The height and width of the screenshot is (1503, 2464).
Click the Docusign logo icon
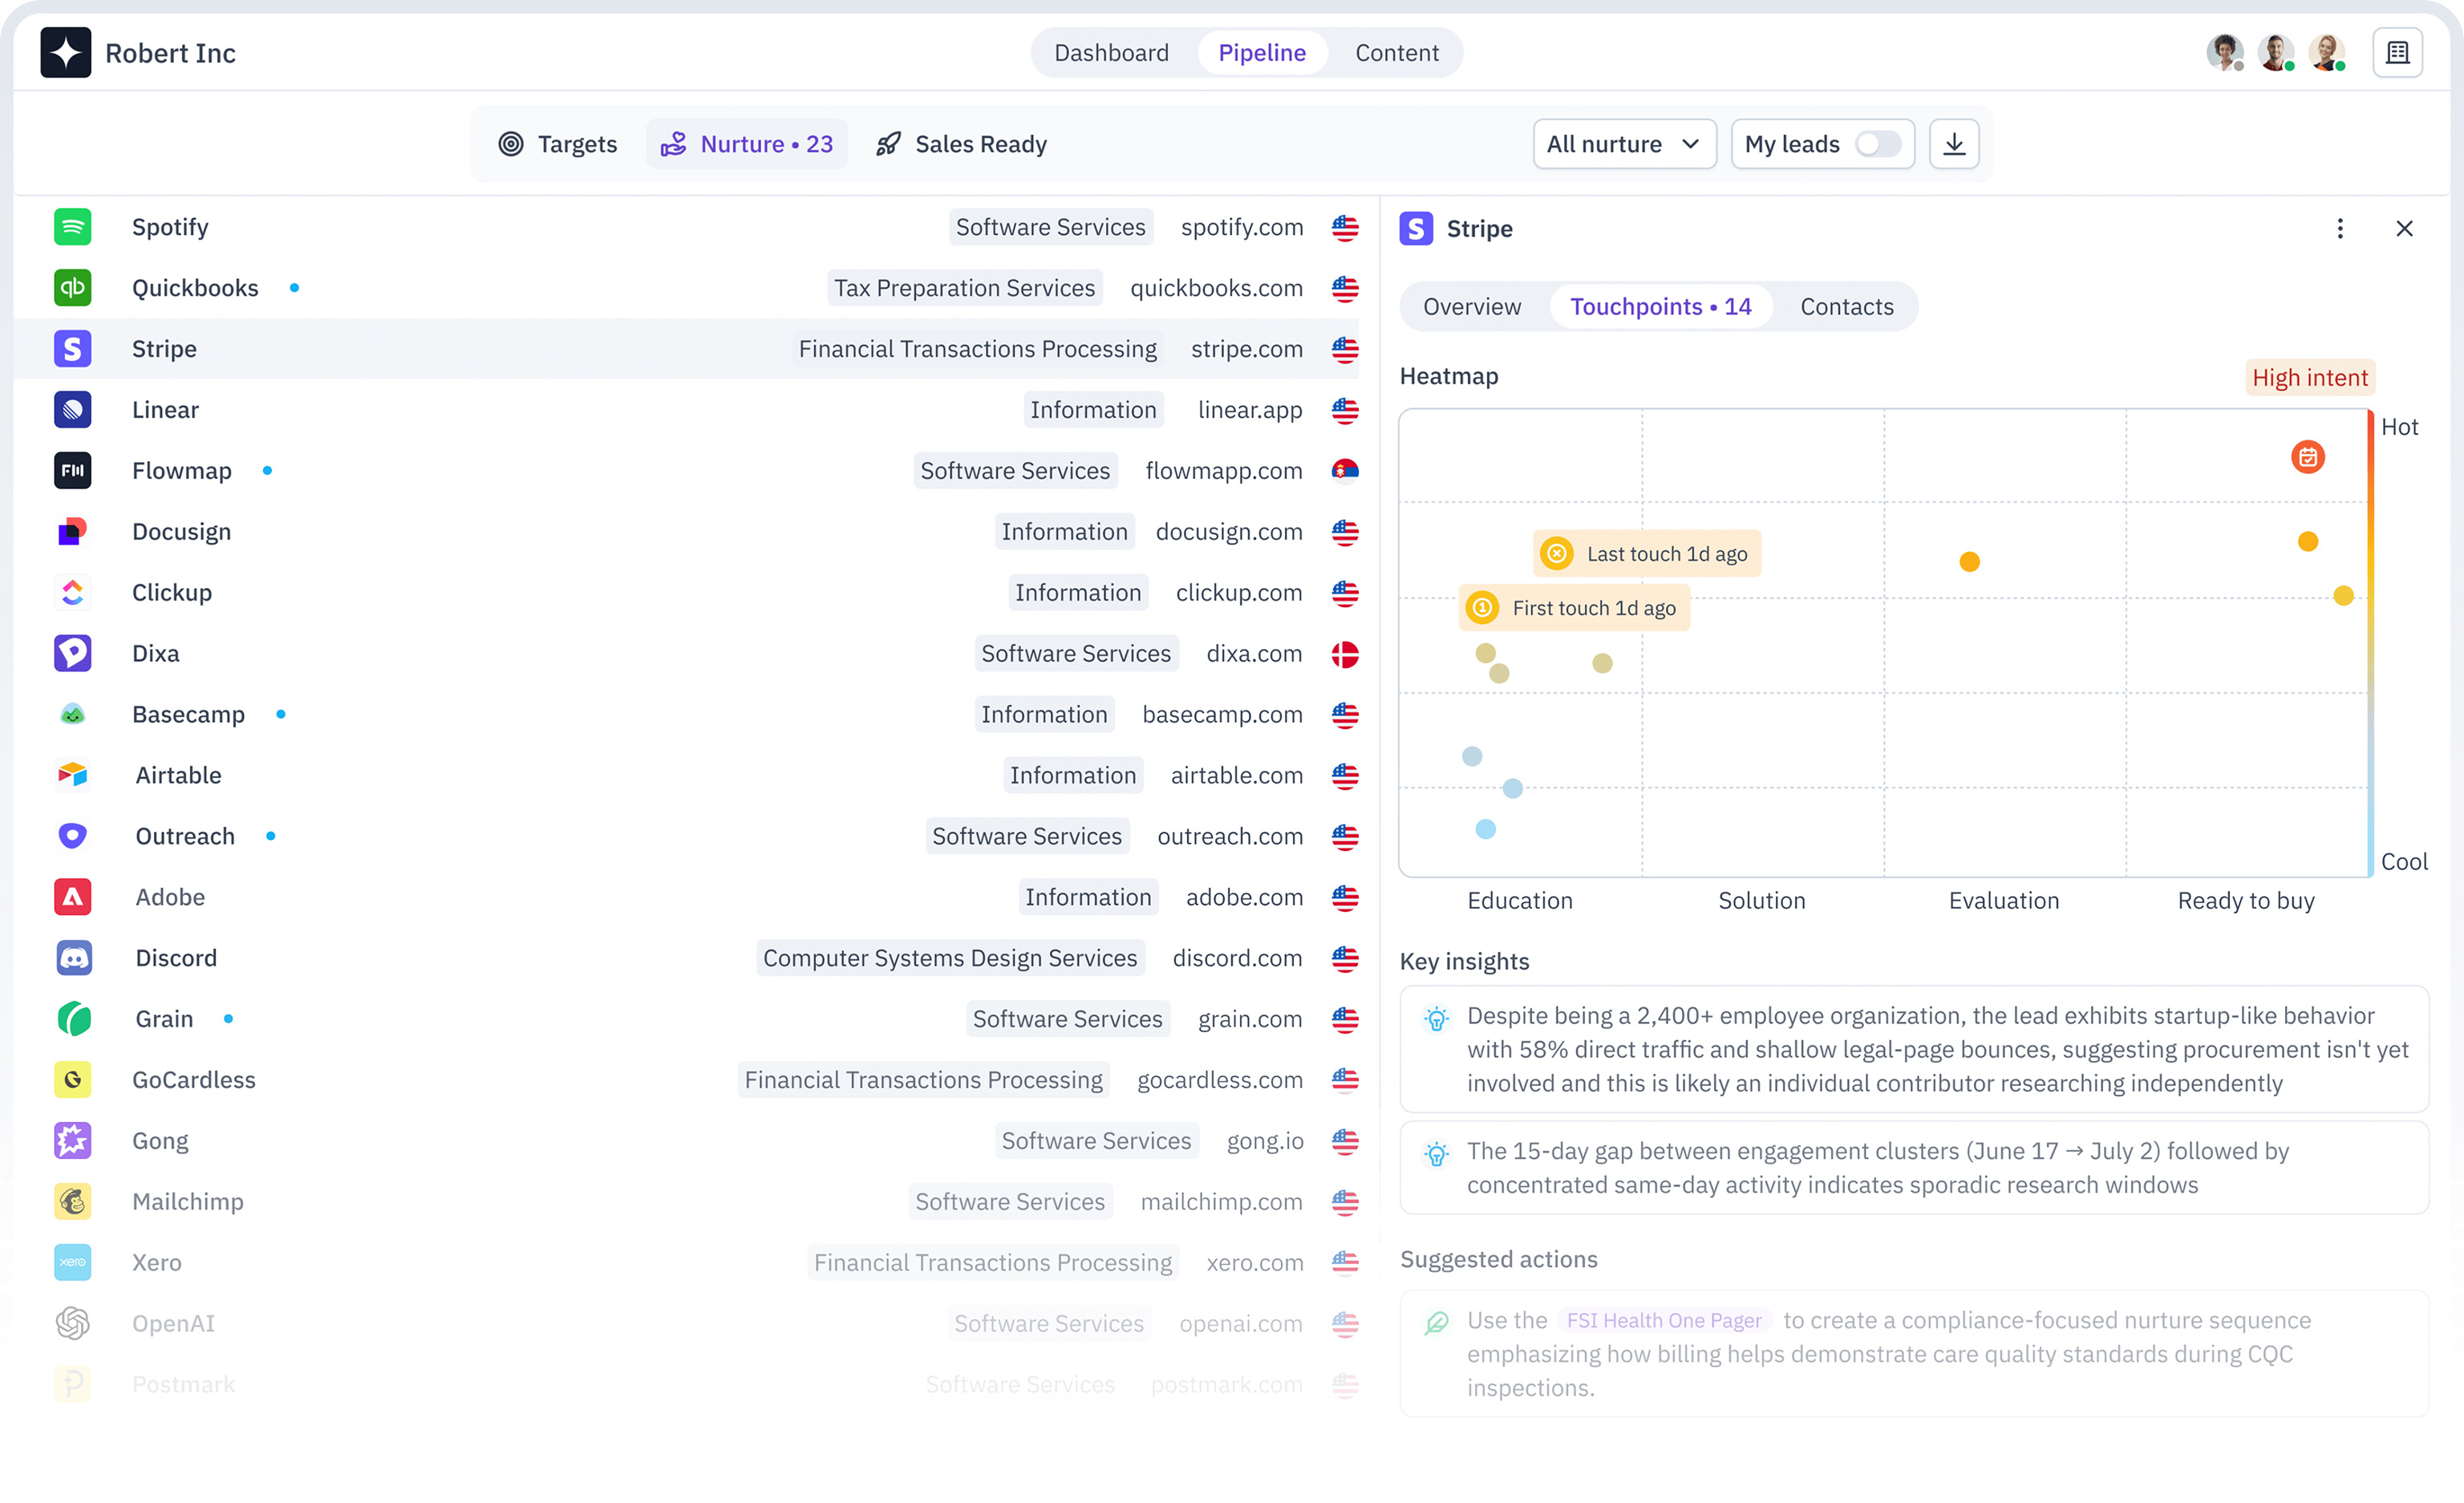tap(73, 532)
